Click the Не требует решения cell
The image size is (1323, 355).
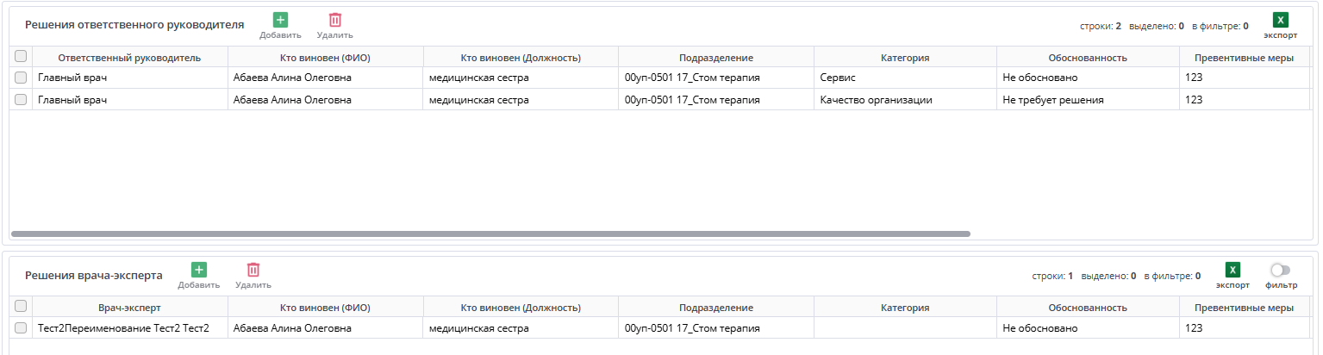click(x=1052, y=100)
